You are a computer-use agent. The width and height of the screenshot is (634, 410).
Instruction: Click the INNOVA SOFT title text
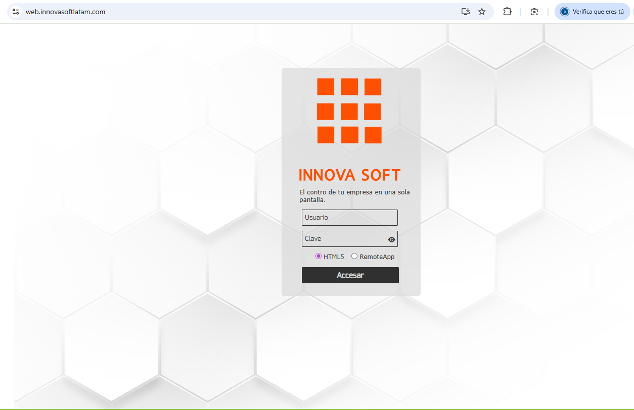349,175
